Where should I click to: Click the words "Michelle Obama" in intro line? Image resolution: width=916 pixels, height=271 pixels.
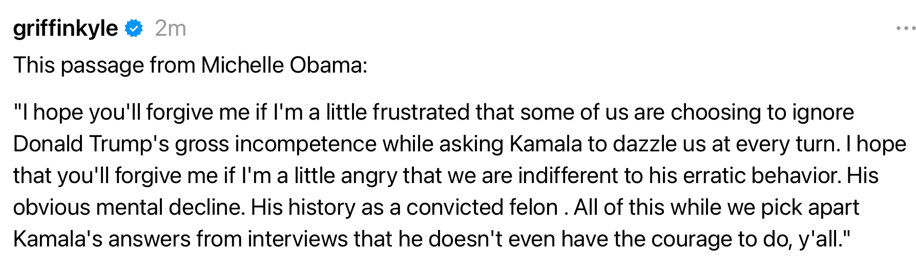282,65
